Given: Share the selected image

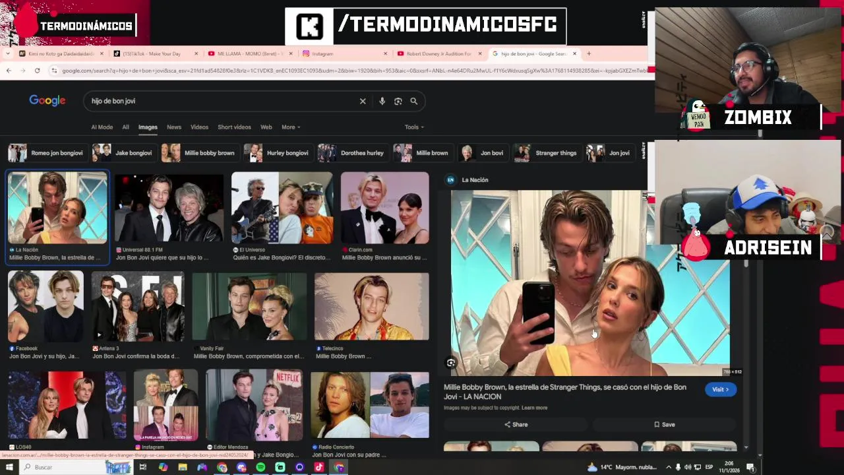Looking at the screenshot, I should [516, 425].
